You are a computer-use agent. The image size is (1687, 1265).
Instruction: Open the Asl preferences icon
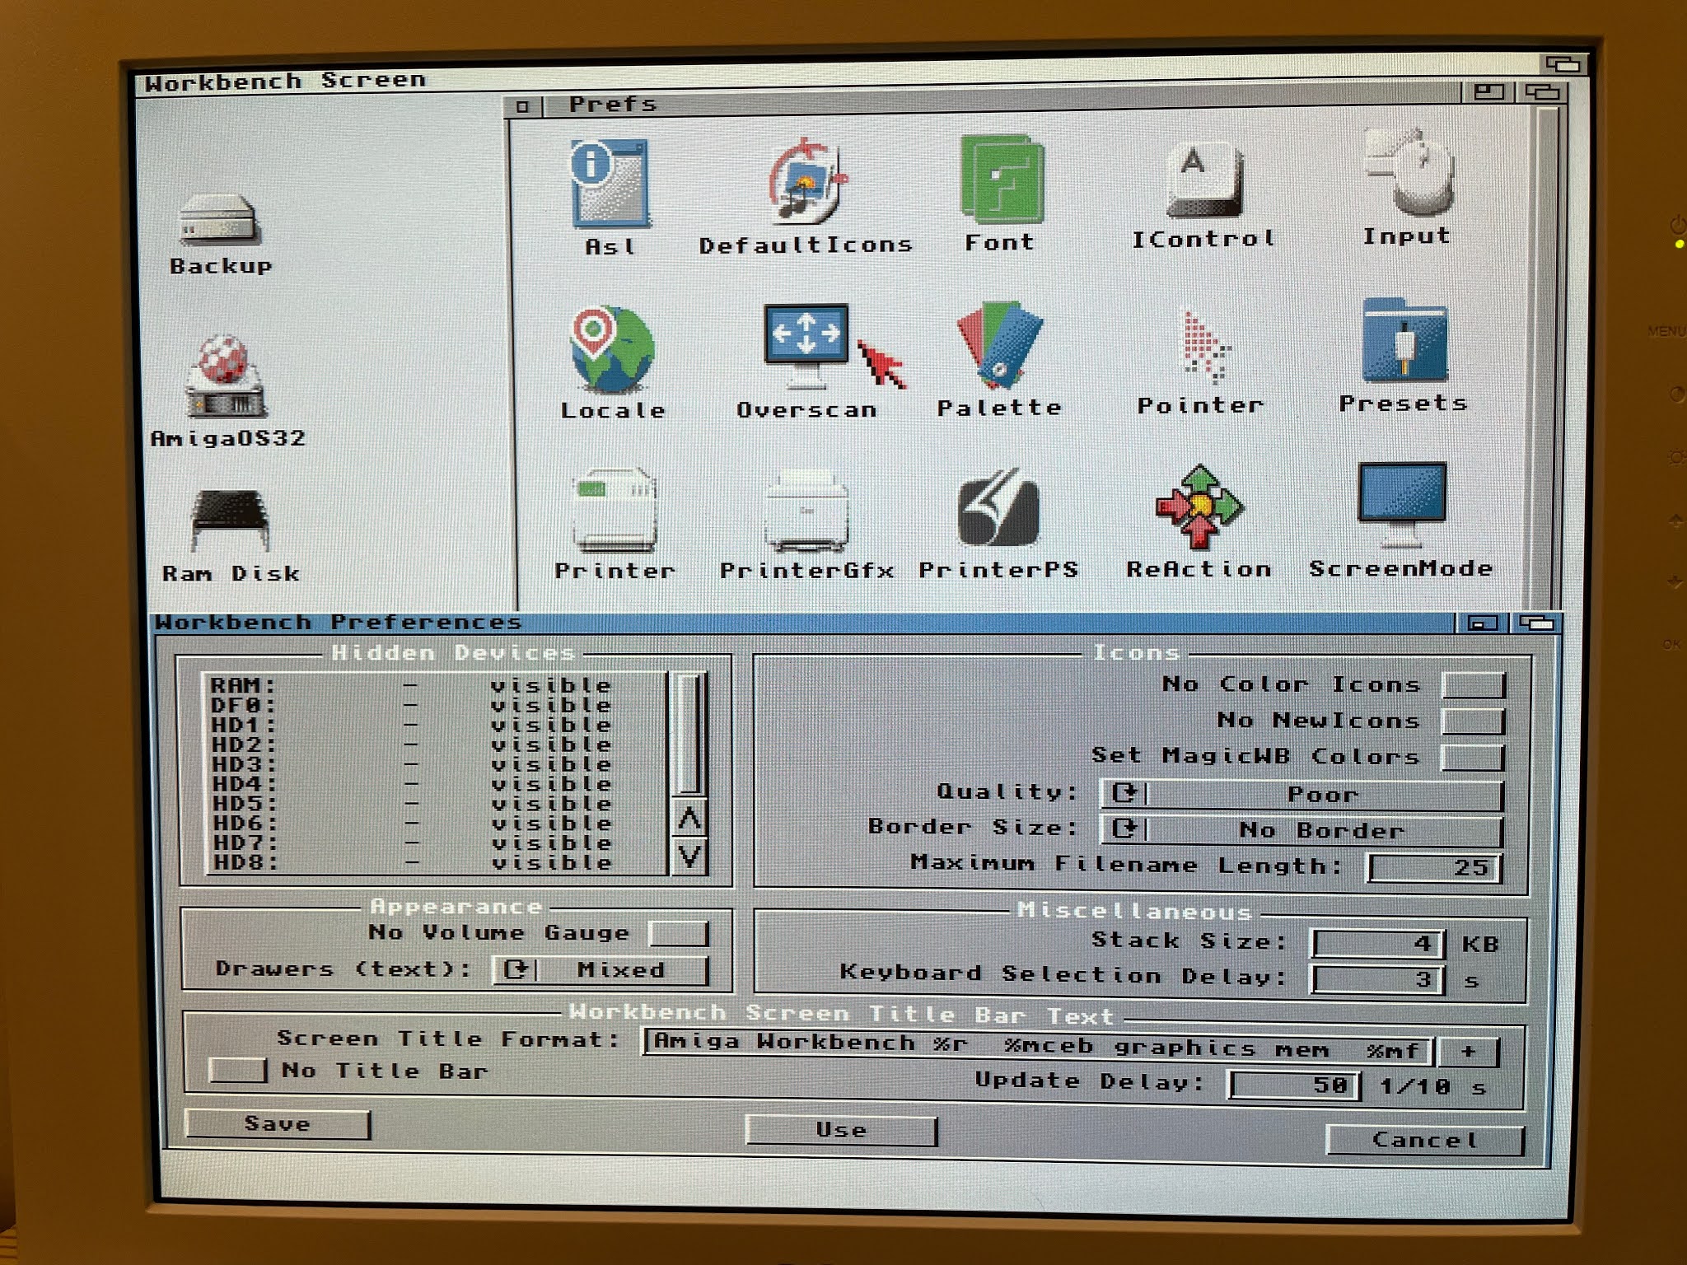(610, 184)
